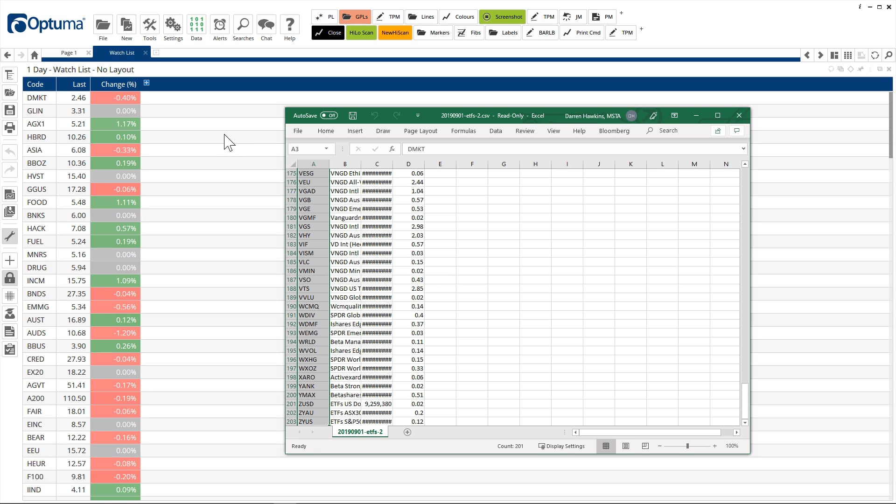Click the NewHiScan button
The width and height of the screenshot is (896, 504).
tap(395, 33)
